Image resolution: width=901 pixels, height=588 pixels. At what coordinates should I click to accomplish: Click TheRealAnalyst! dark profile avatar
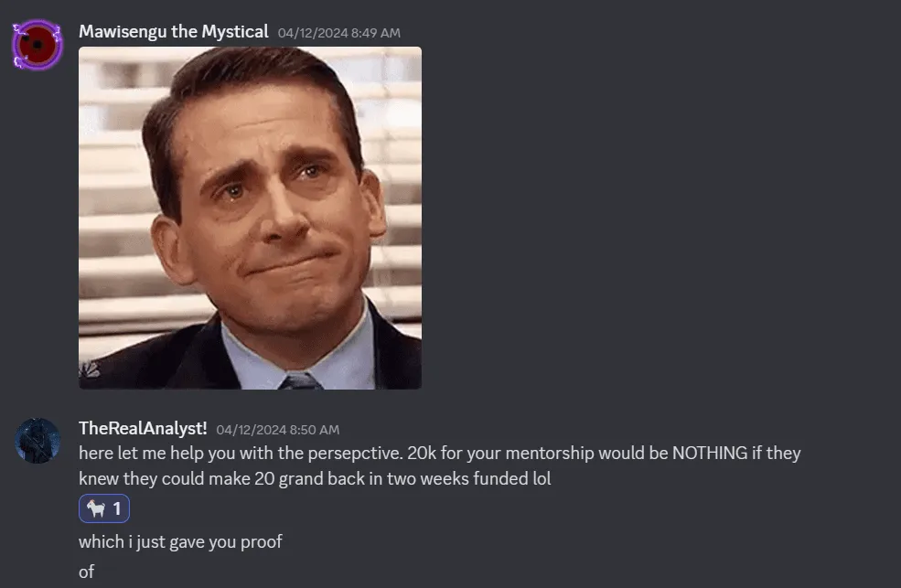pyautogui.click(x=38, y=441)
